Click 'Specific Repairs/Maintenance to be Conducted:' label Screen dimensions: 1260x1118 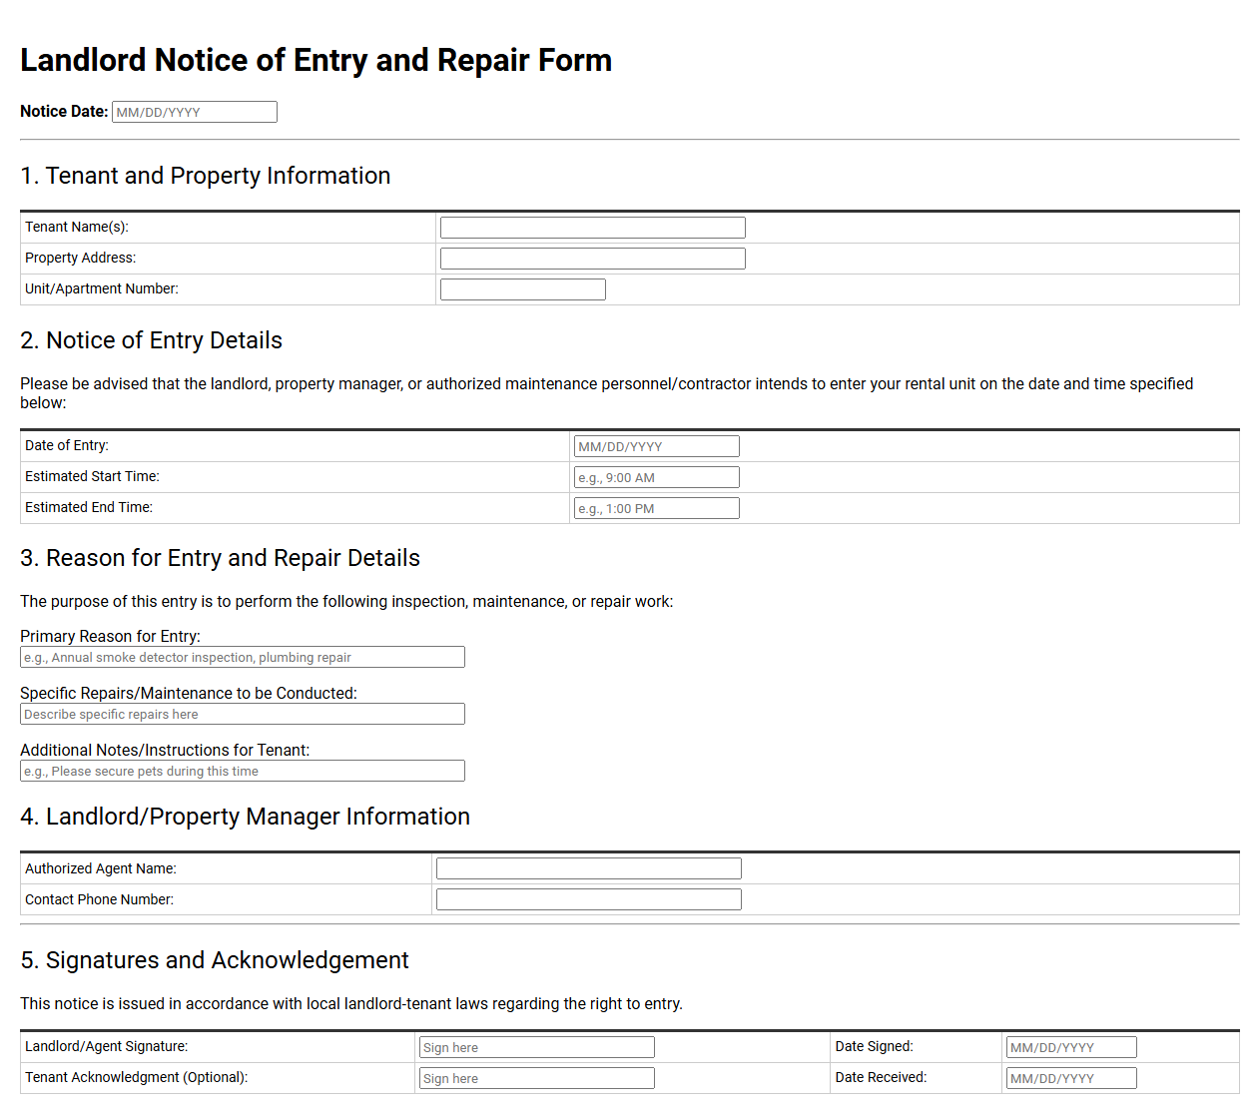(x=189, y=693)
